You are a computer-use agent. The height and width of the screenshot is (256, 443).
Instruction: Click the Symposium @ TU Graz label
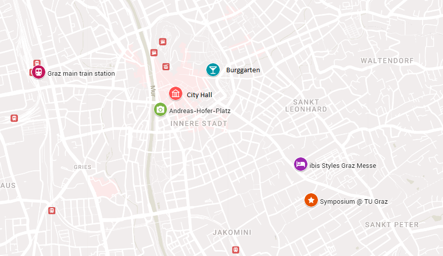(354, 202)
